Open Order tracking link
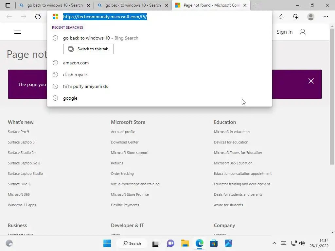335x251 pixels. pos(122,174)
